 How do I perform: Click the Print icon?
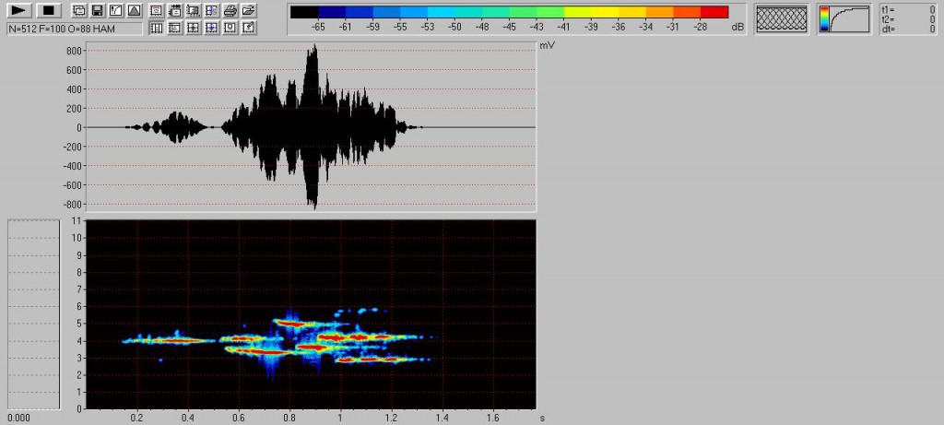[230, 11]
